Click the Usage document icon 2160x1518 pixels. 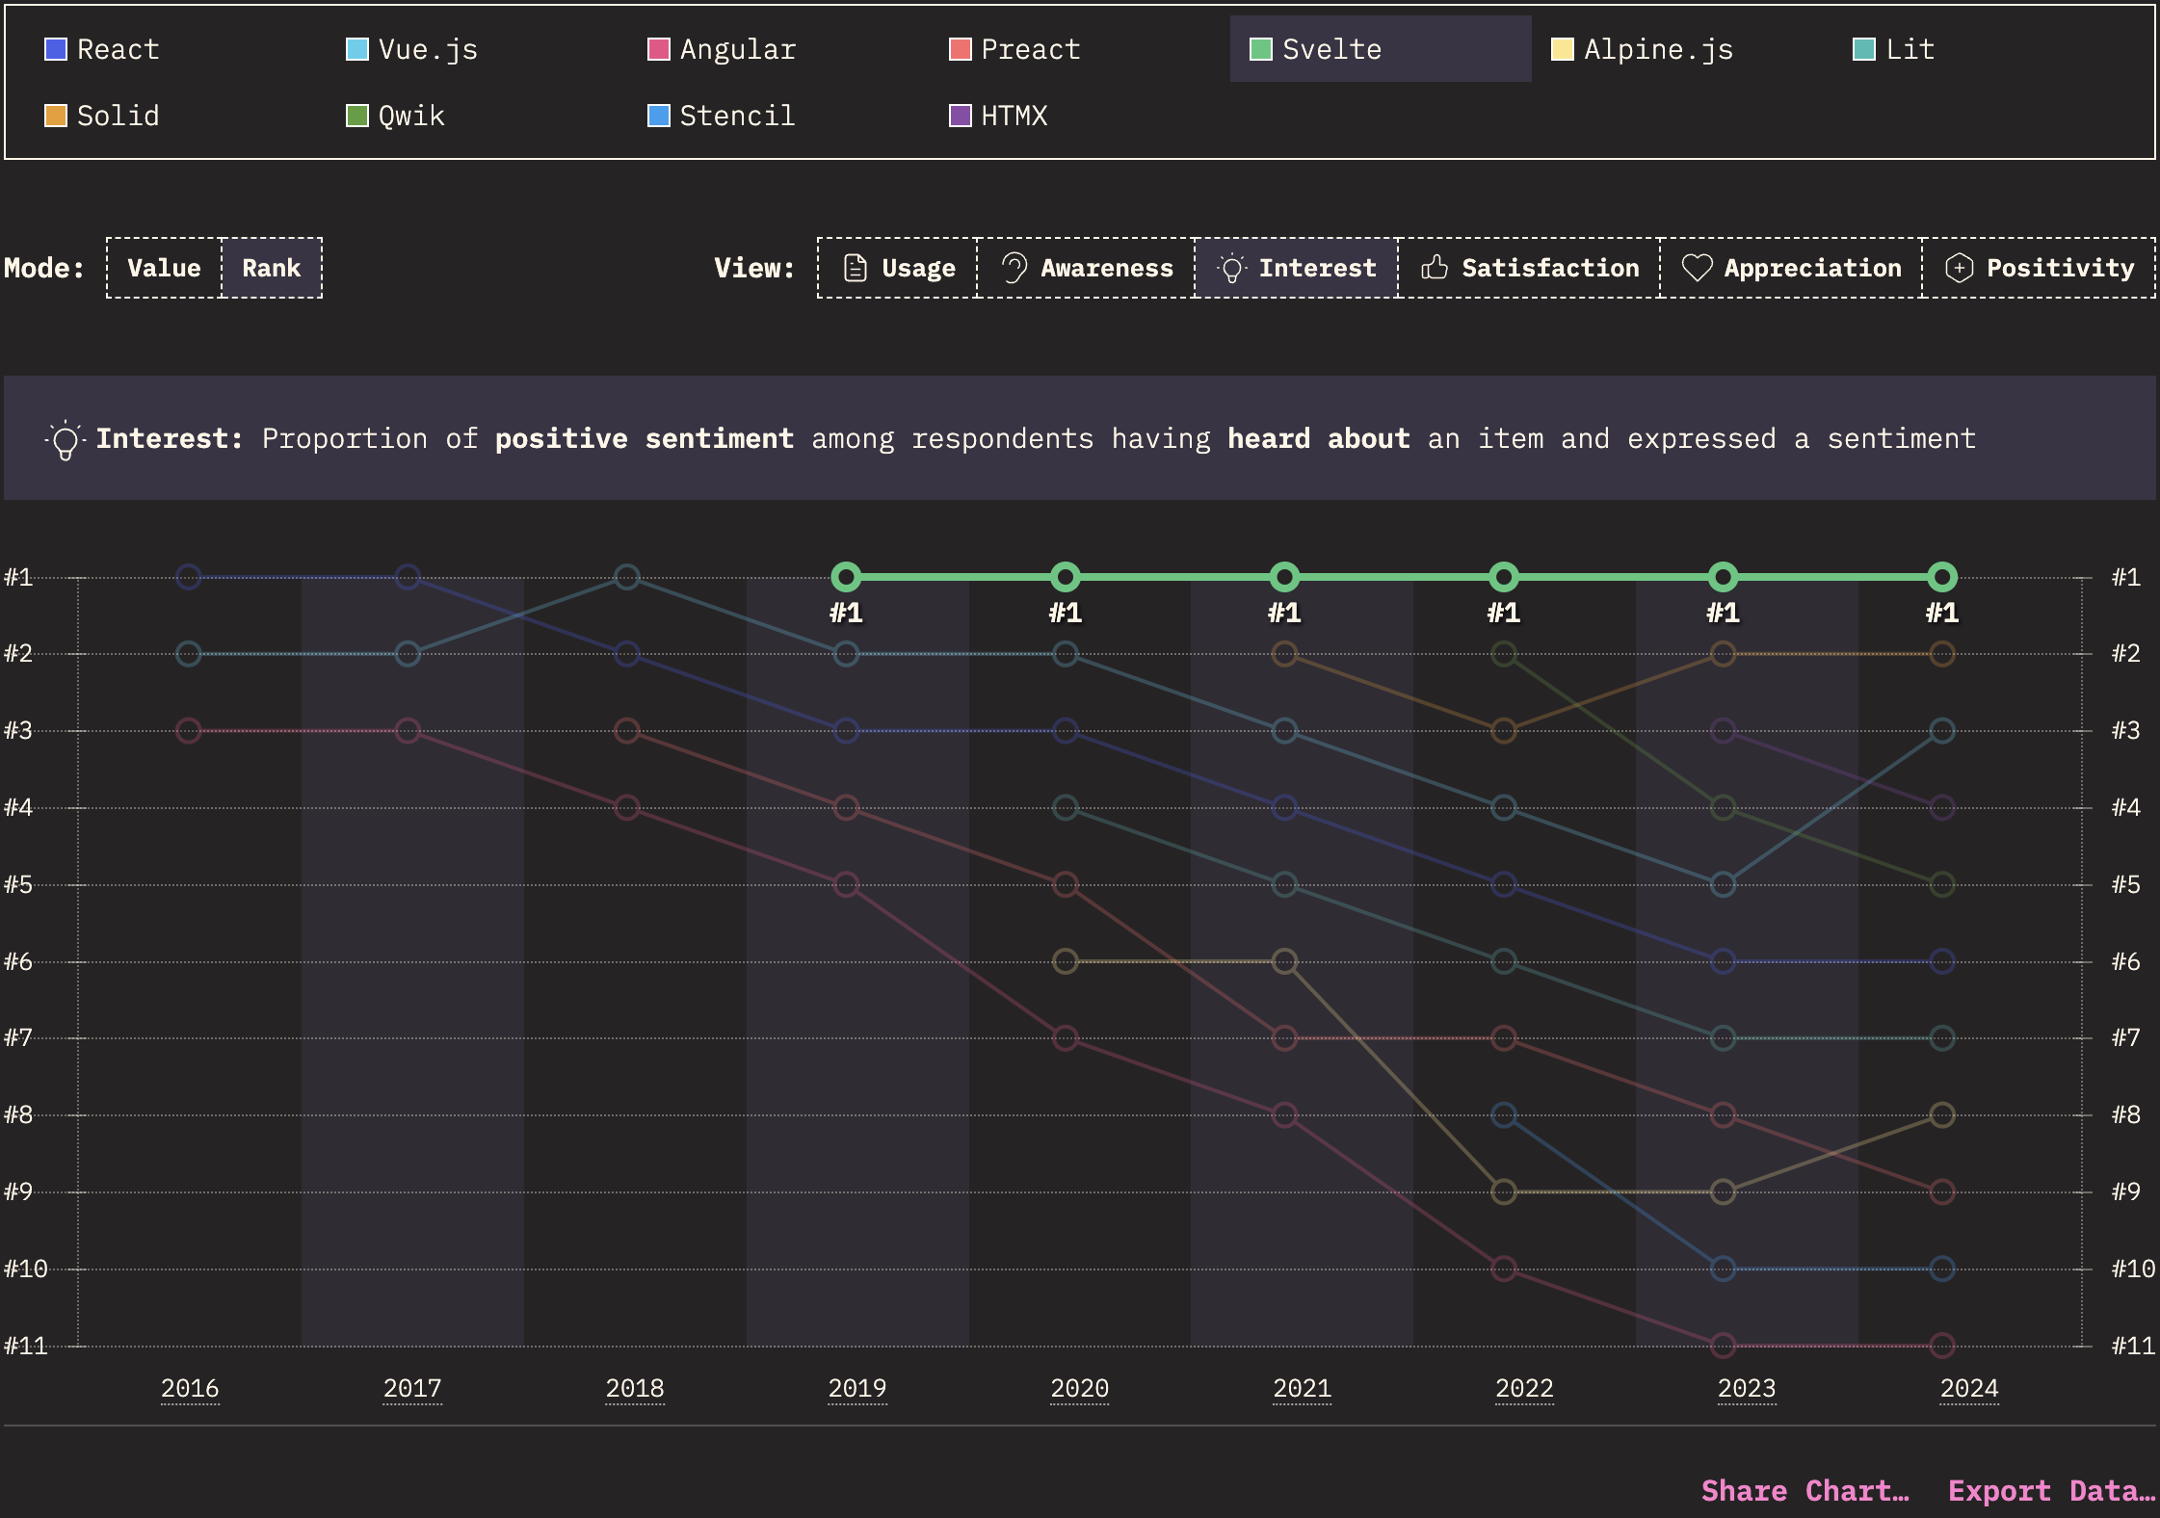coord(855,268)
